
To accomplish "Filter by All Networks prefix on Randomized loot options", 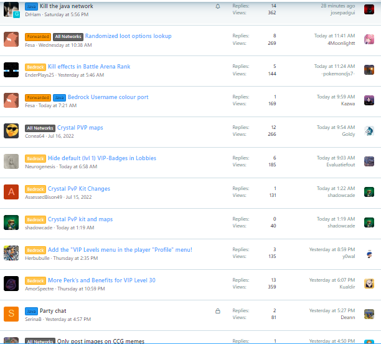I will (68, 37).
